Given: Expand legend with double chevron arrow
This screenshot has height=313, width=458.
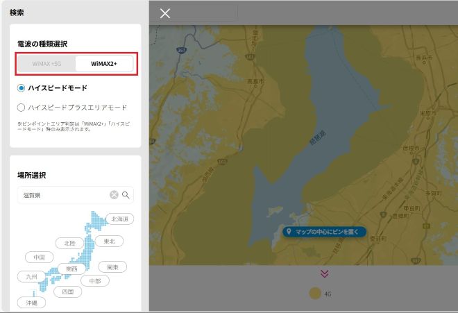Looking at the screenshot, I should click(325, 273).
